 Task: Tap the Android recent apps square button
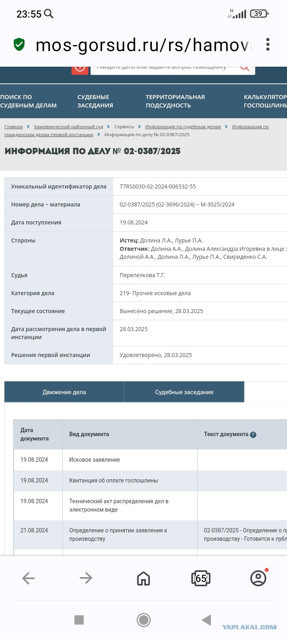point(79,620)
